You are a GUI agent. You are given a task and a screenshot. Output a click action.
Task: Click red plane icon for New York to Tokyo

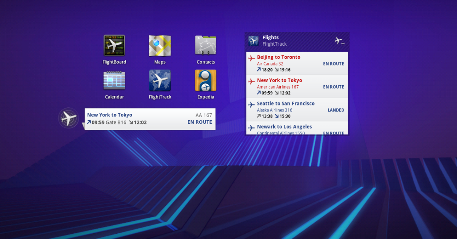click(x=252, y=81)
